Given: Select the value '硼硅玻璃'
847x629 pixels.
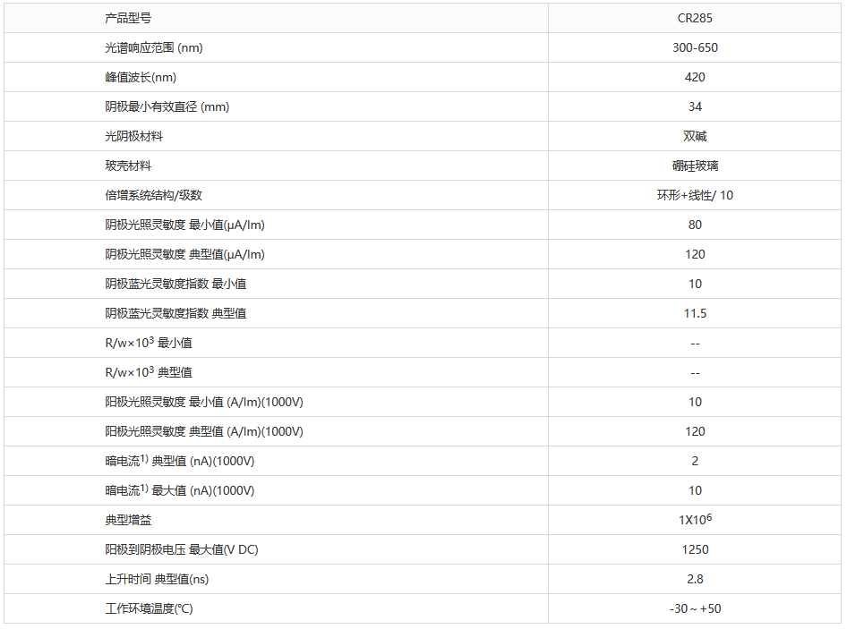Looking at the screenshot, I should pos(695,166).
